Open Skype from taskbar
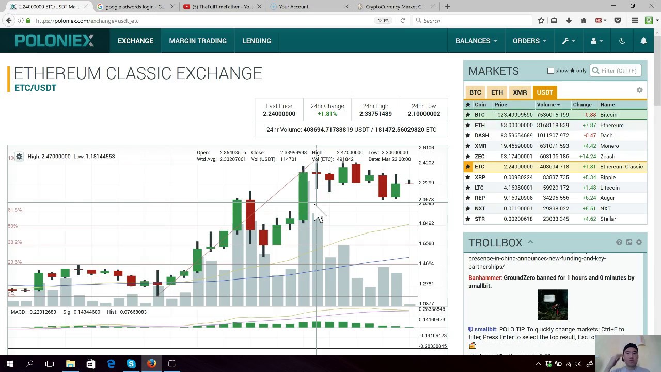This screenshot has width=661, height=372. 131,364
